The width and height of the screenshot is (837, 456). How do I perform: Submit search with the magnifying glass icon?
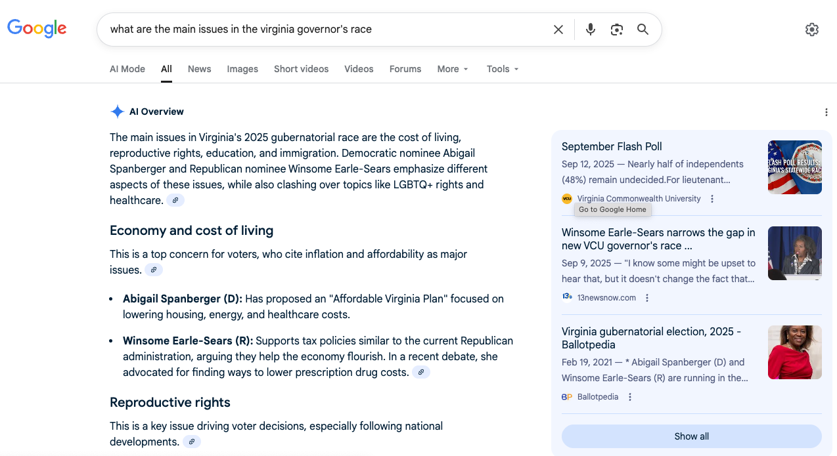(x=643, y=30)
